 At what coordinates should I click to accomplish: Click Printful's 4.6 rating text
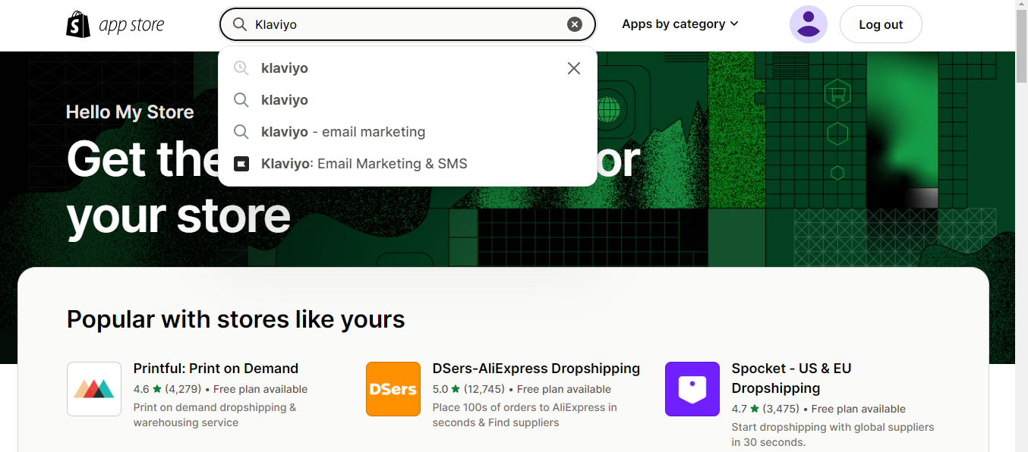click(141, 389)
